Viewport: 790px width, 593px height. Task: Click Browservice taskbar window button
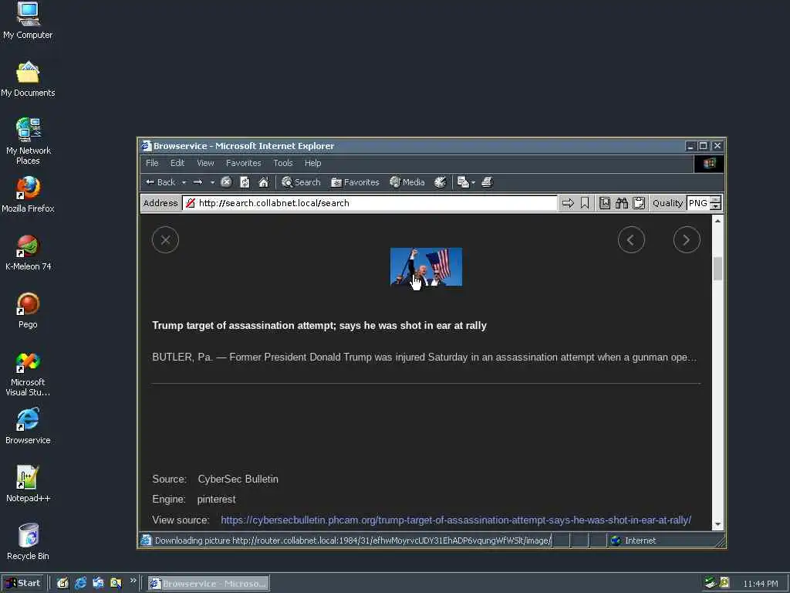pyautogui.click(x=208, y=584)
